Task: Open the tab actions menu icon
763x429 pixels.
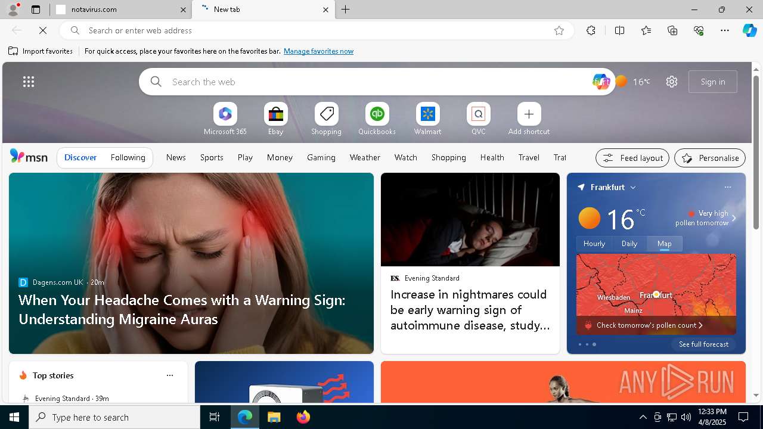Action: pyautogui.click(x=36, y=10)
